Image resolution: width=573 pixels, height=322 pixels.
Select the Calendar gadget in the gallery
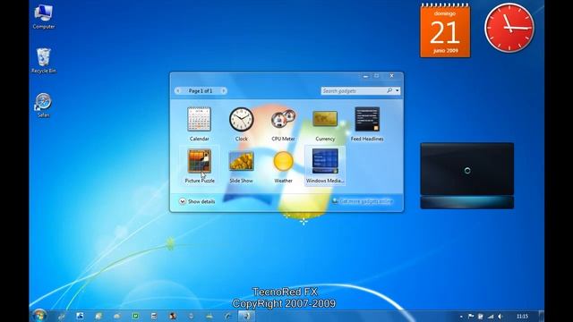[x=199, y=123]
